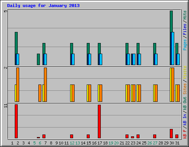Select the tall orange sites bar for day 7
This screenshot has height=147, width=189.
(45, 85)
